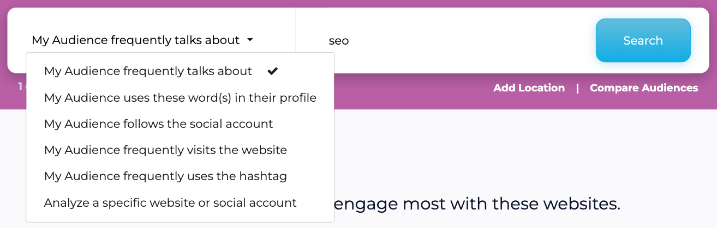717x228 pixels.
Task: Click the Add Location link
Action: (x=529, y=88)
